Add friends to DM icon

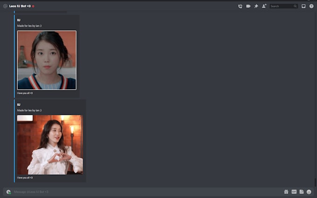click(264, 6)
